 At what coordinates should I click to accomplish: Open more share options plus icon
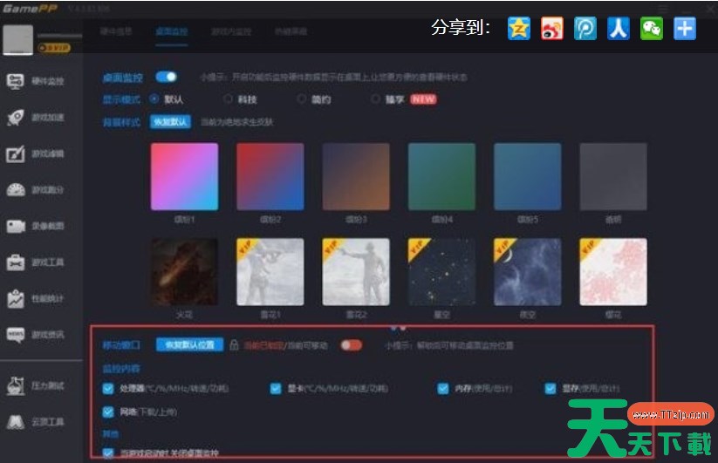pos(685,29)
